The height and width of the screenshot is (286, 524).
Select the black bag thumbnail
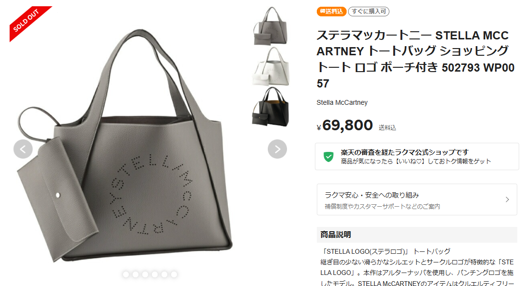(271, 107)
